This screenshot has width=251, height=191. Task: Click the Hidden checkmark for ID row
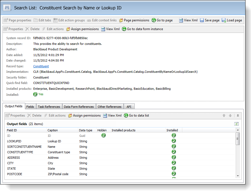click(104, 135)
